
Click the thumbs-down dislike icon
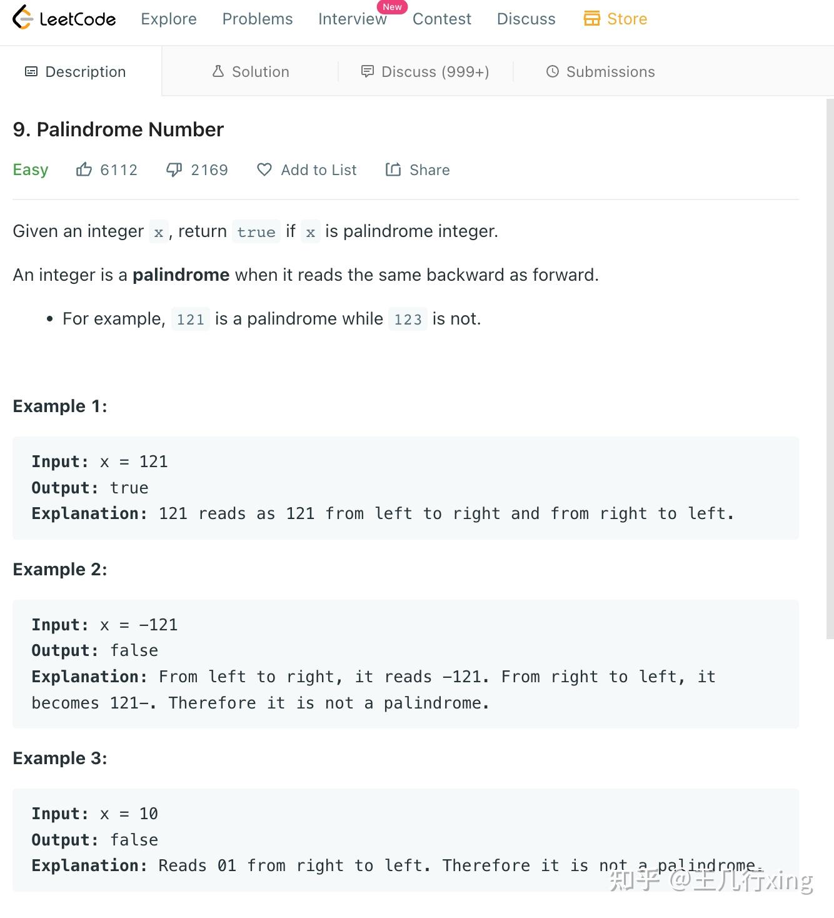174,169
